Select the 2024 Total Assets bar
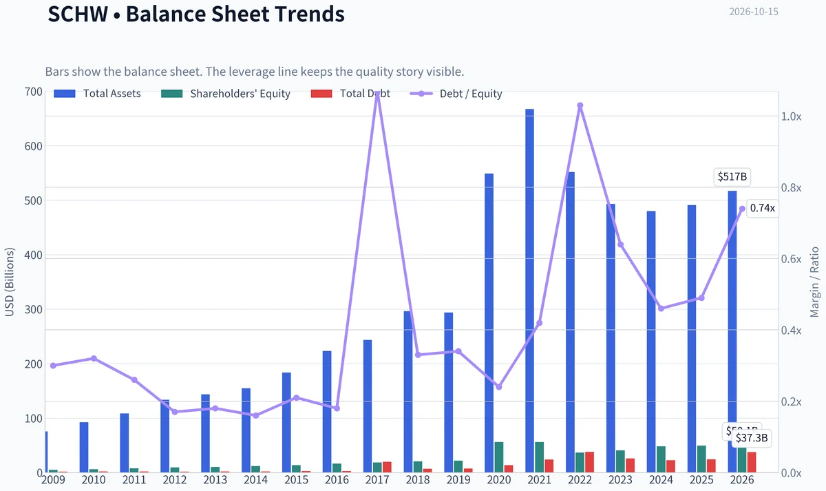826x491 pixels. coord(651,342)
